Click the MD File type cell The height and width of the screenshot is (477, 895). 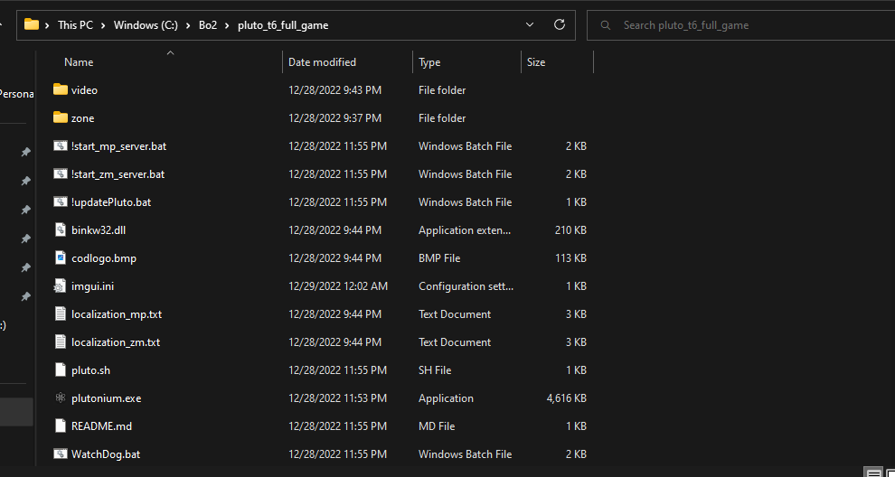437,426
